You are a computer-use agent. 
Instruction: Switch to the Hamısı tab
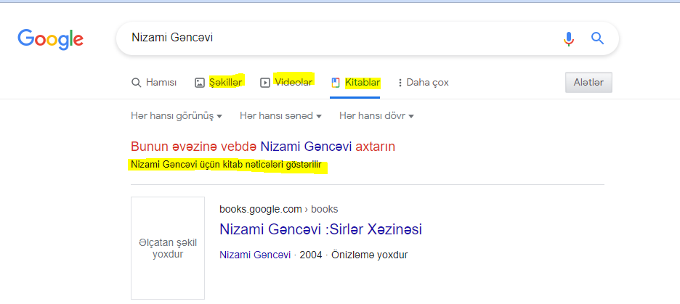161,83
